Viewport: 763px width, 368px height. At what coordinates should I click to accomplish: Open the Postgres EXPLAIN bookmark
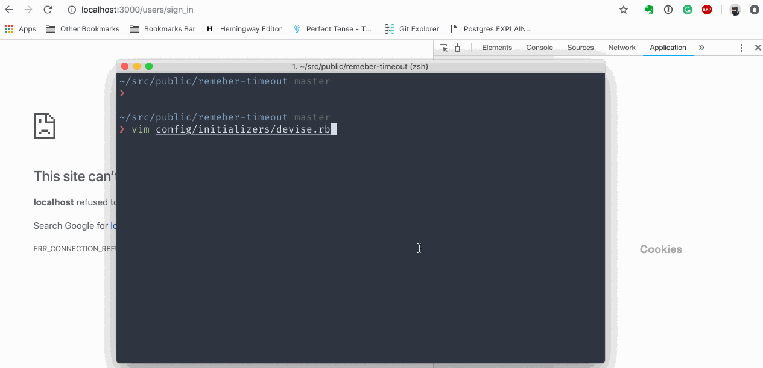coord(492,28)
